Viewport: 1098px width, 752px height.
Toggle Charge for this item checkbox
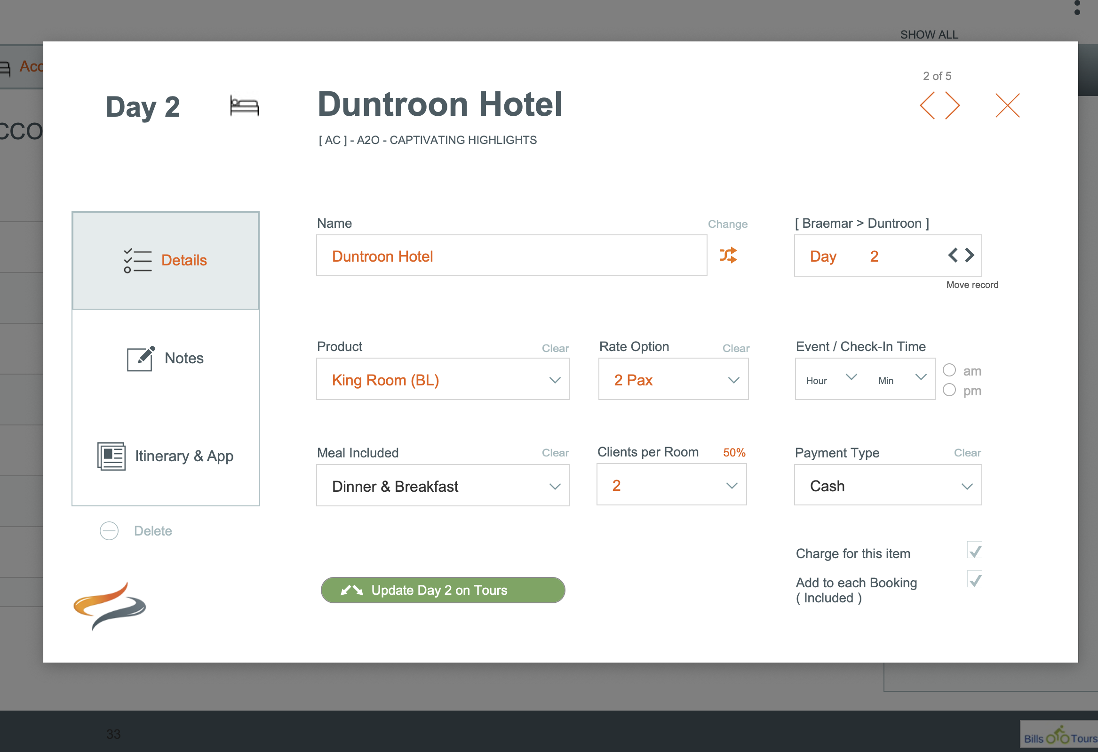(x=974, y=551)
